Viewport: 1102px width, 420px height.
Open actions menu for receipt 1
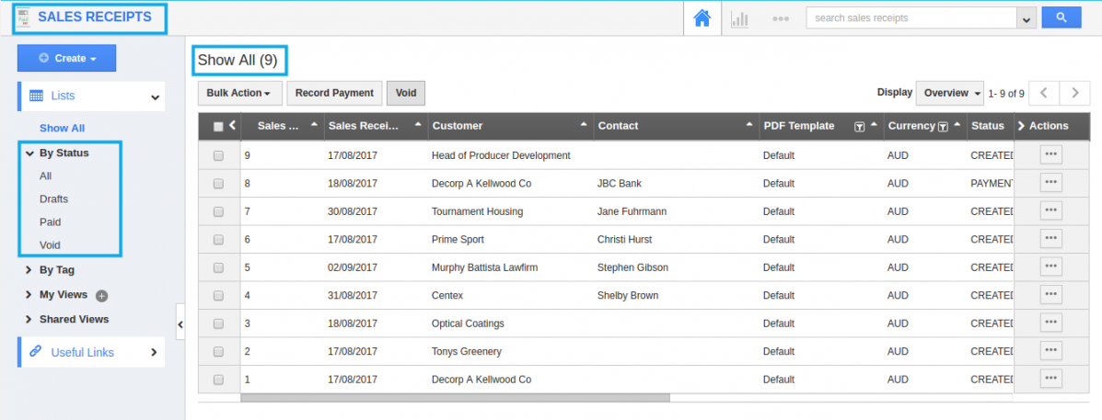[x=1050, y=380]
